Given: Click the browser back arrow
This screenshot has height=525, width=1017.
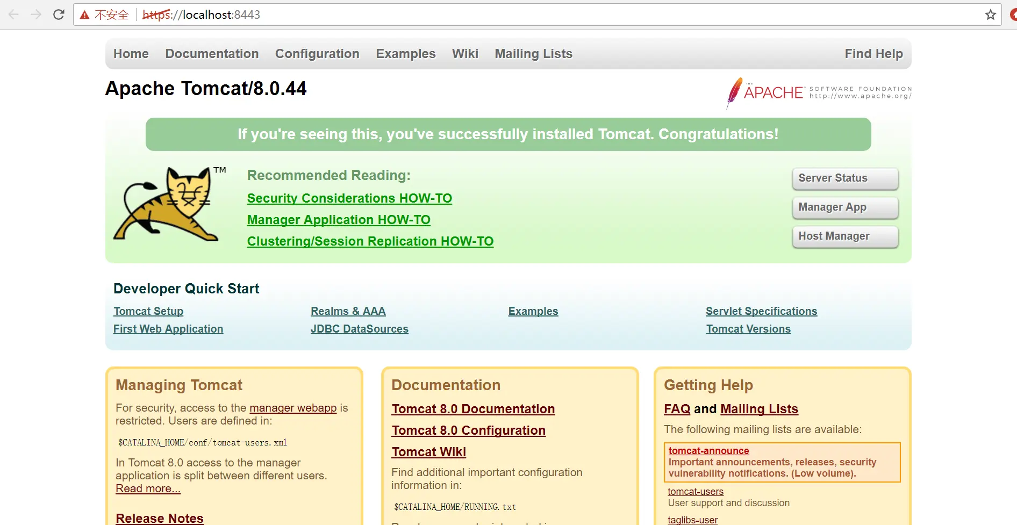Looking at the screenshot, I should (14, 15).
